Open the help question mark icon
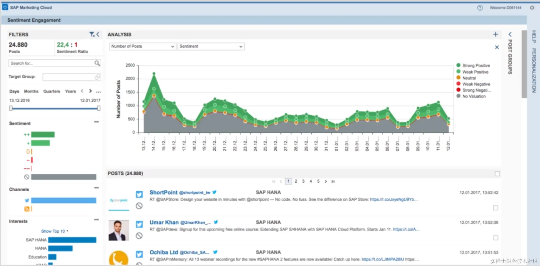 click(x=480, y=8)
